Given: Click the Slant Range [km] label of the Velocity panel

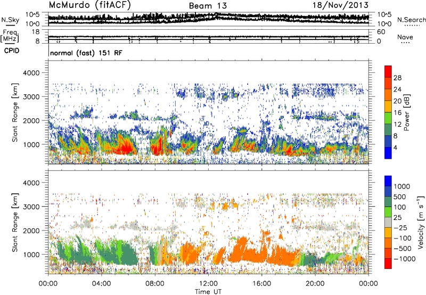Looking at the screenshot, I should click(15, 222).
